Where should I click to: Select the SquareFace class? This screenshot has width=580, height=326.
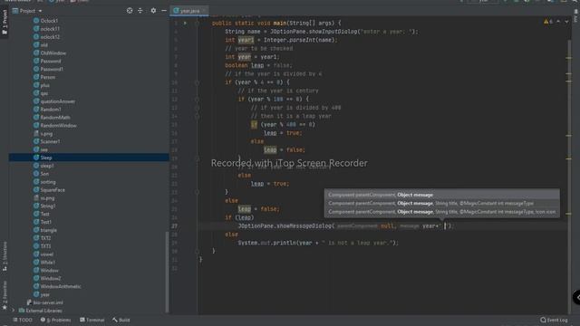coord(53,190)
